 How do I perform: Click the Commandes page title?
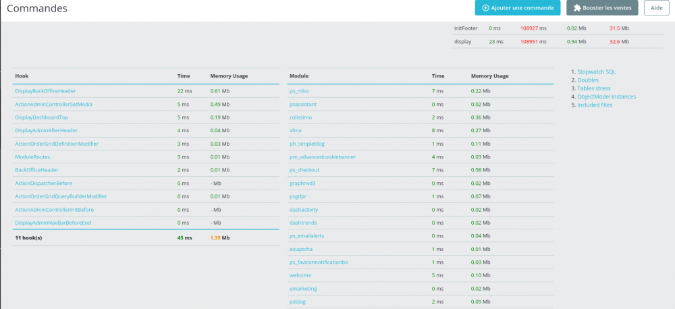click(x=37, y=7)
